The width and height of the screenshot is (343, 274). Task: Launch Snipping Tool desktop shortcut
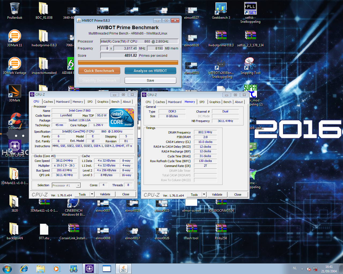[250, 66]
